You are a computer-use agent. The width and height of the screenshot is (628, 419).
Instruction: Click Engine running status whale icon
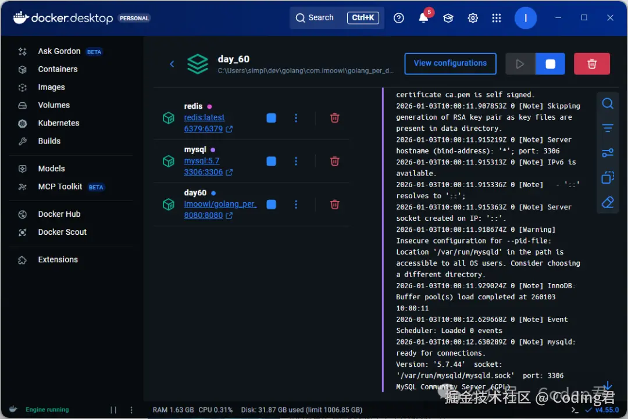13,409
